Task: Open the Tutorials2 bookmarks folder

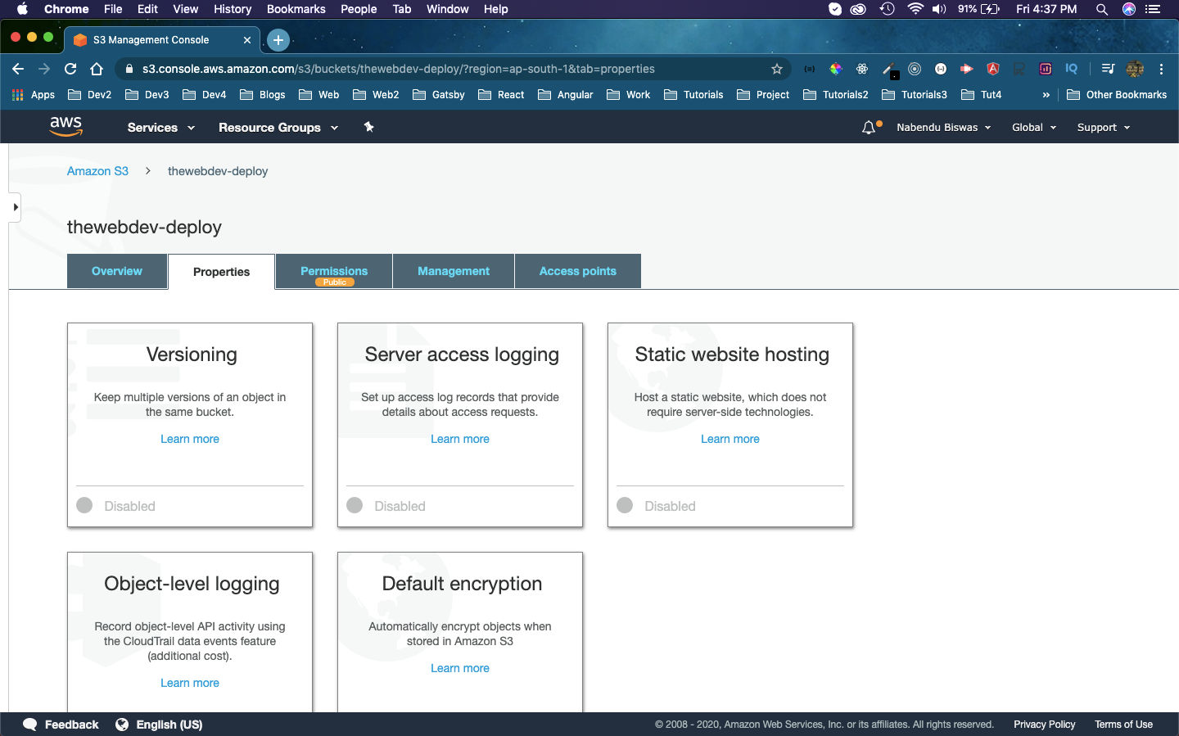Action: (x=836, y=94)
